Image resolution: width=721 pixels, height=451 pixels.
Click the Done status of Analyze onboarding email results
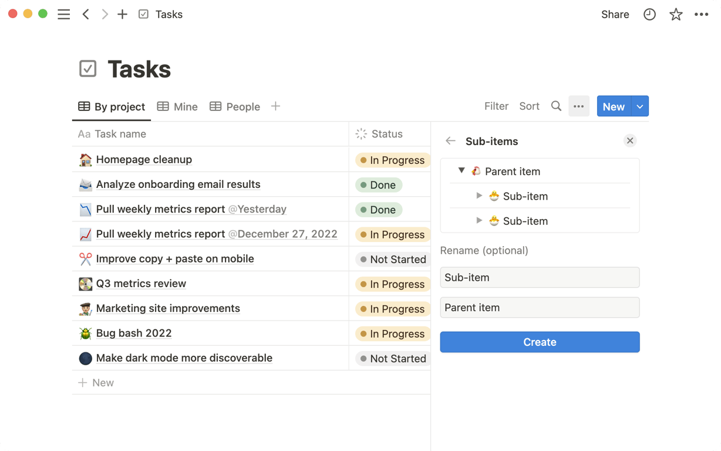click(x=379, y=185)
